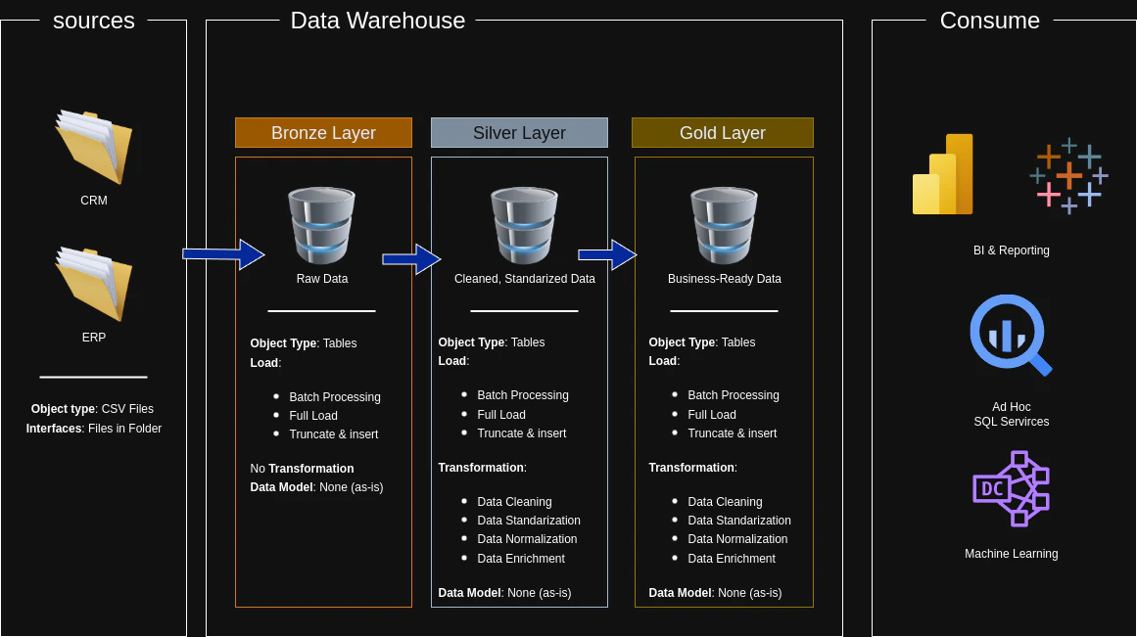The image size is (1137, 637).
Task: Click the arrow between sources and Bronze Layer
Action: 221,254
